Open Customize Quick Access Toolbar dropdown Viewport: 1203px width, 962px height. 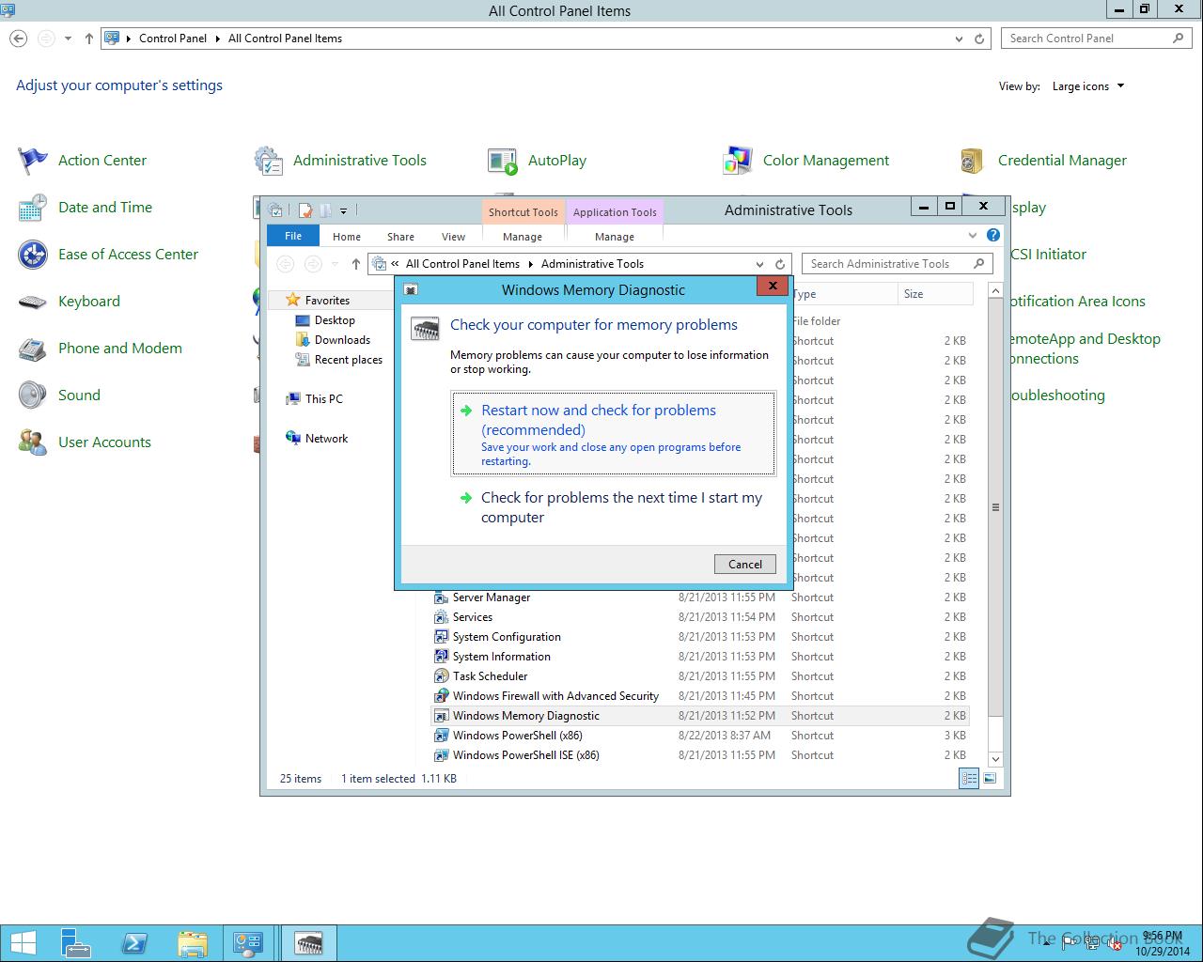tap(343, 210)
